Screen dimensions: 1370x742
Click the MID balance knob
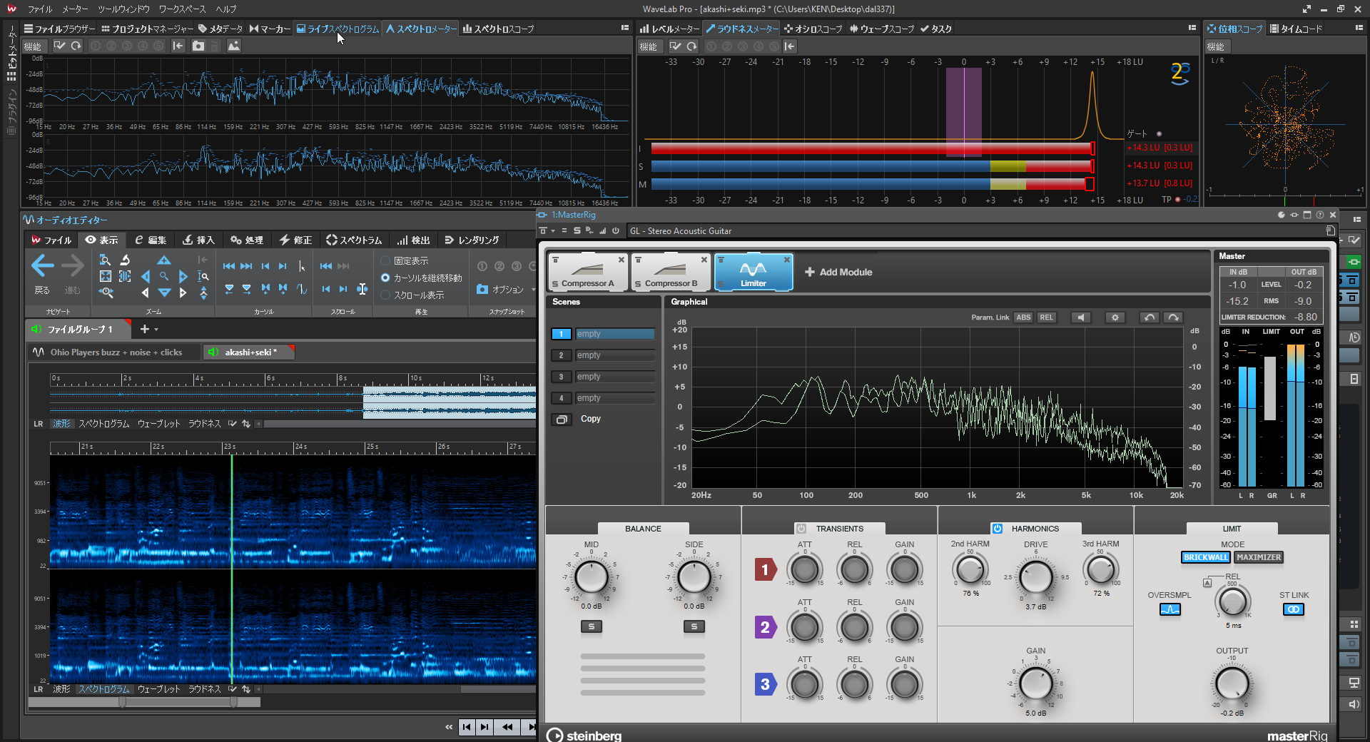(x=592, y=578)
